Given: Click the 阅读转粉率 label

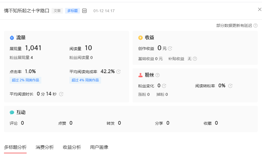Looking at the screenshot, I should [205, 86].
